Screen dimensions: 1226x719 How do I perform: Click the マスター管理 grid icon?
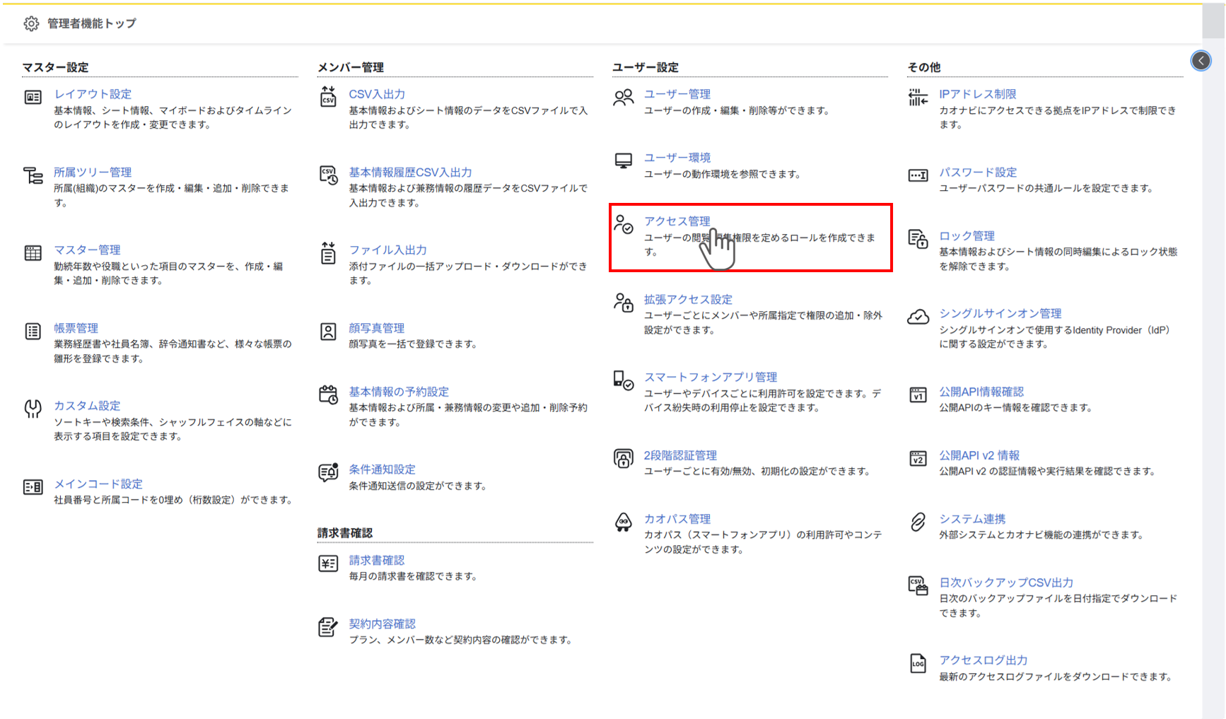pos(33,251)
